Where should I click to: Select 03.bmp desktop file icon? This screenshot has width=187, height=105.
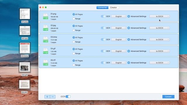25,48
